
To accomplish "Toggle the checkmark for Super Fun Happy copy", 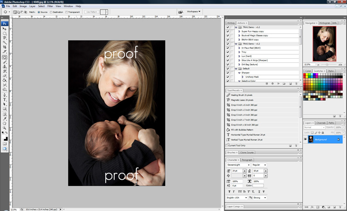I will (x=228, y=31).
